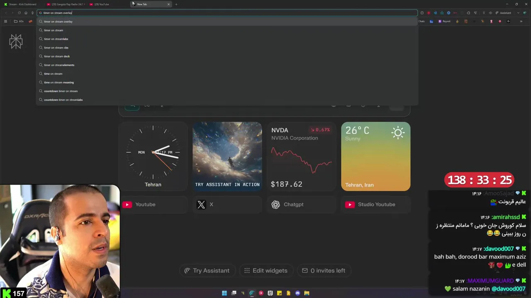
Task: Click the Try Assistant button
Action: point(207,271)
